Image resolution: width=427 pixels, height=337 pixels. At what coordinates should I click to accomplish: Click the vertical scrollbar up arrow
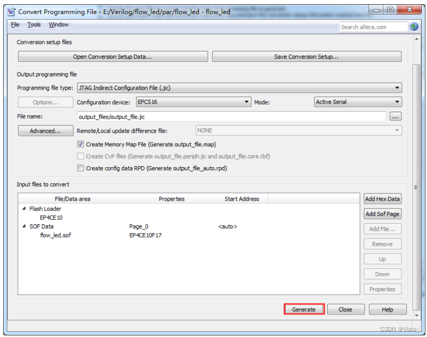point(417,39)
